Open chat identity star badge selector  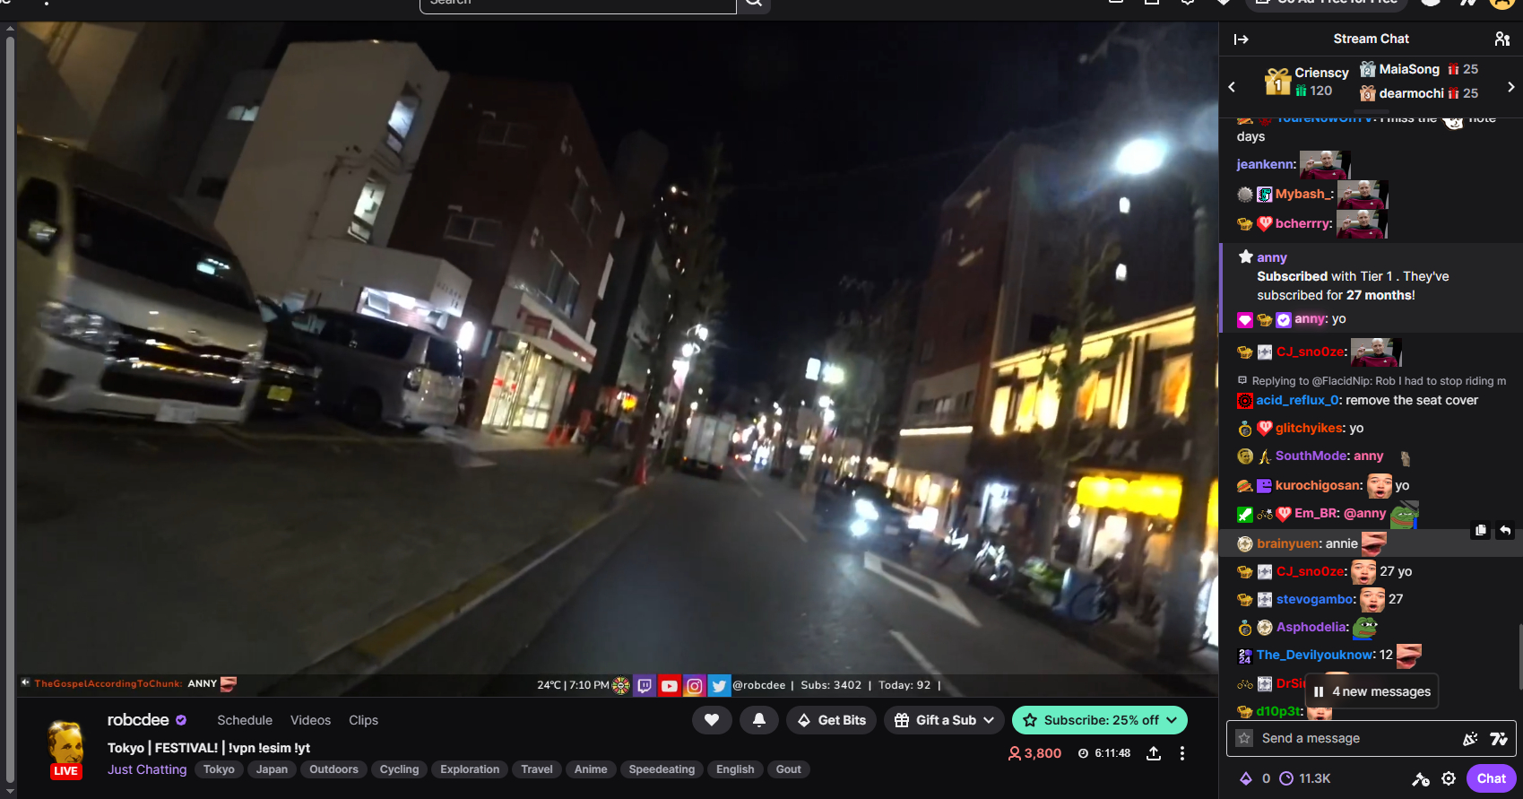click(1244, 738)
